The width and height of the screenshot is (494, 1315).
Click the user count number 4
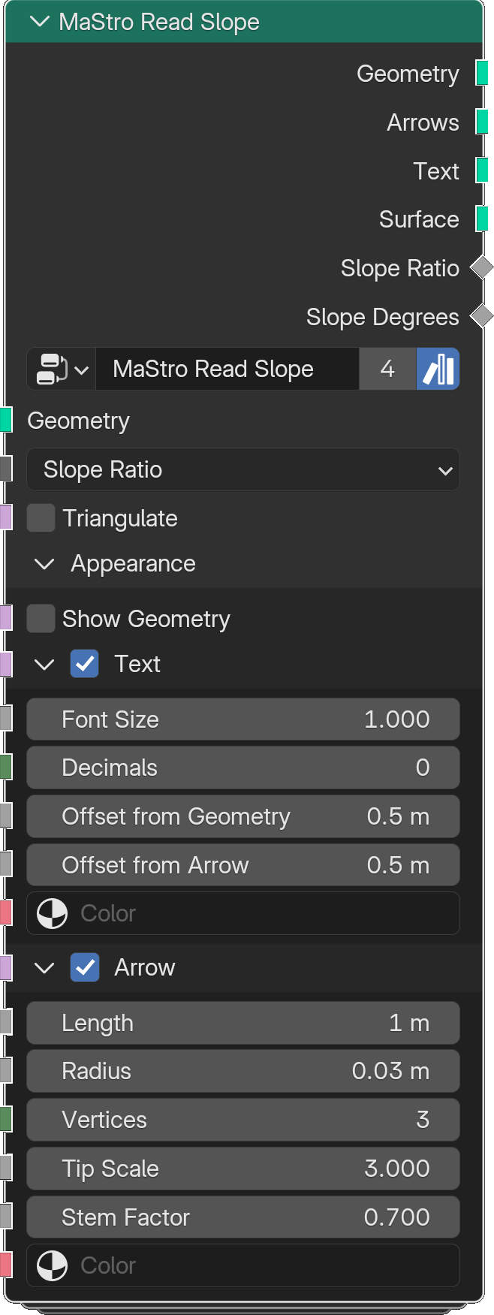pyautogui.click(x=387, y=369)
